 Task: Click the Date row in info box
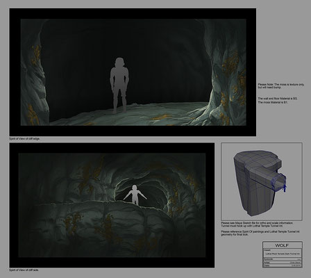point(283,265)
